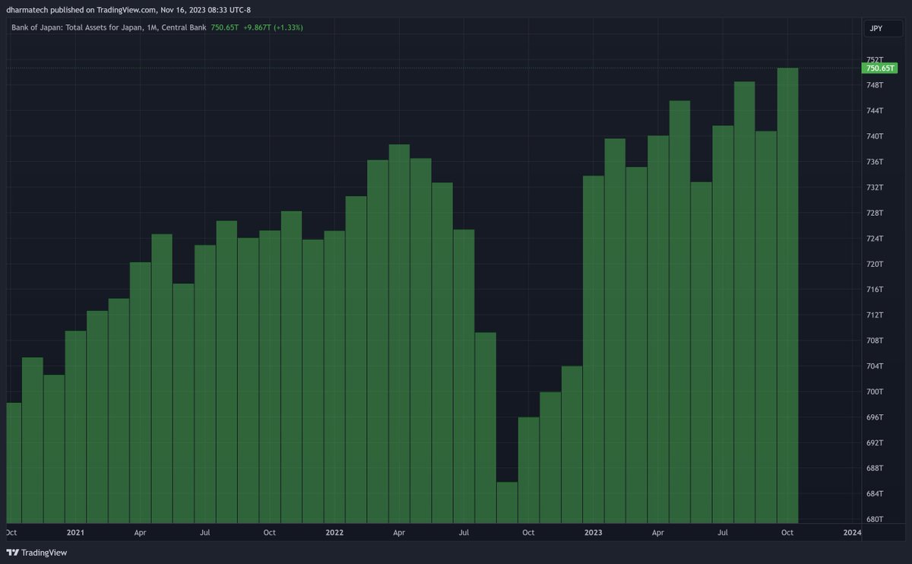Click the 712T price axis label
Screen dimensions: 912x564
875,315
